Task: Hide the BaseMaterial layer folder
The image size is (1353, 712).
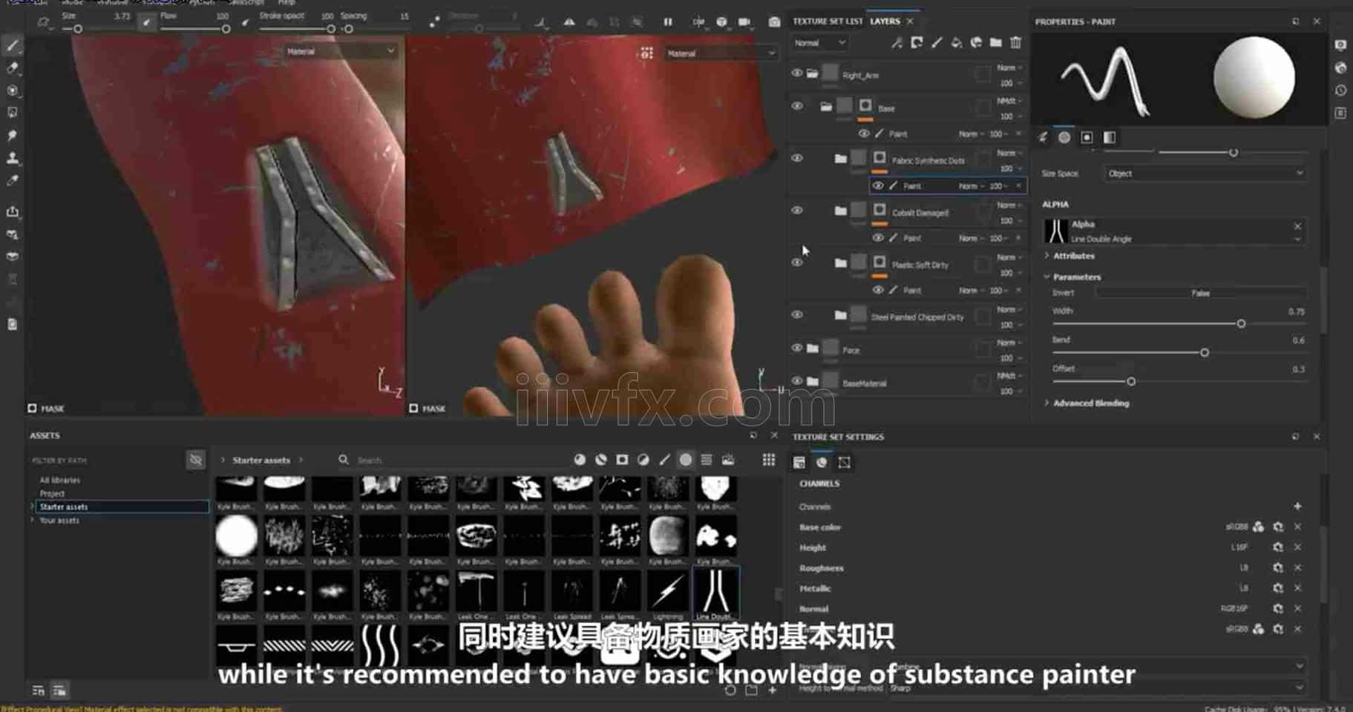Action: (797, 381)
